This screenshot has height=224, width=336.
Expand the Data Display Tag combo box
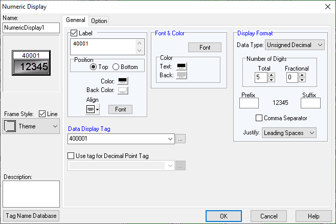pos(170,139)
